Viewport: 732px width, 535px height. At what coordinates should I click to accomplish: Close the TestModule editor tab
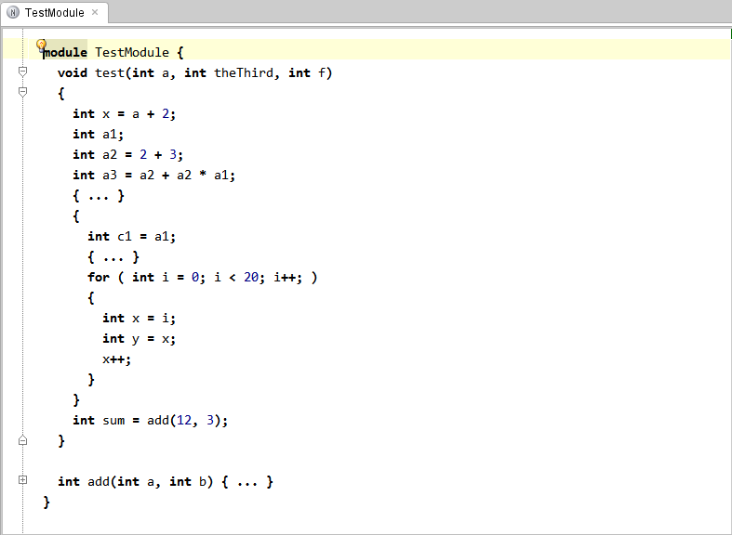pos(95,13)
